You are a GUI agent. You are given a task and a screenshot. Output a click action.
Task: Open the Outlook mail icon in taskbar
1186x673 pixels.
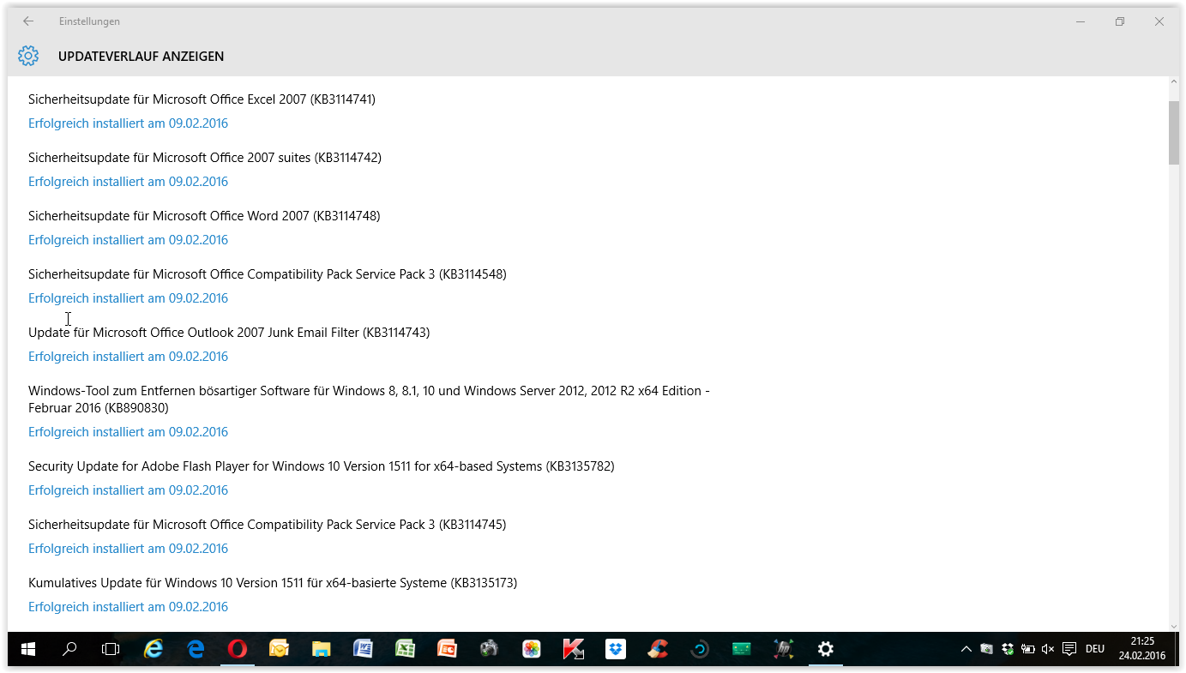point(280,649)
